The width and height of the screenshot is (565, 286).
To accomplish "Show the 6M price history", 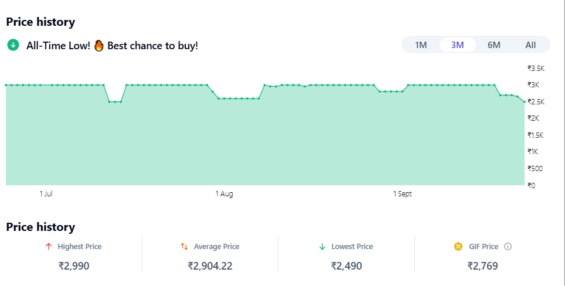I will (494, 45).
